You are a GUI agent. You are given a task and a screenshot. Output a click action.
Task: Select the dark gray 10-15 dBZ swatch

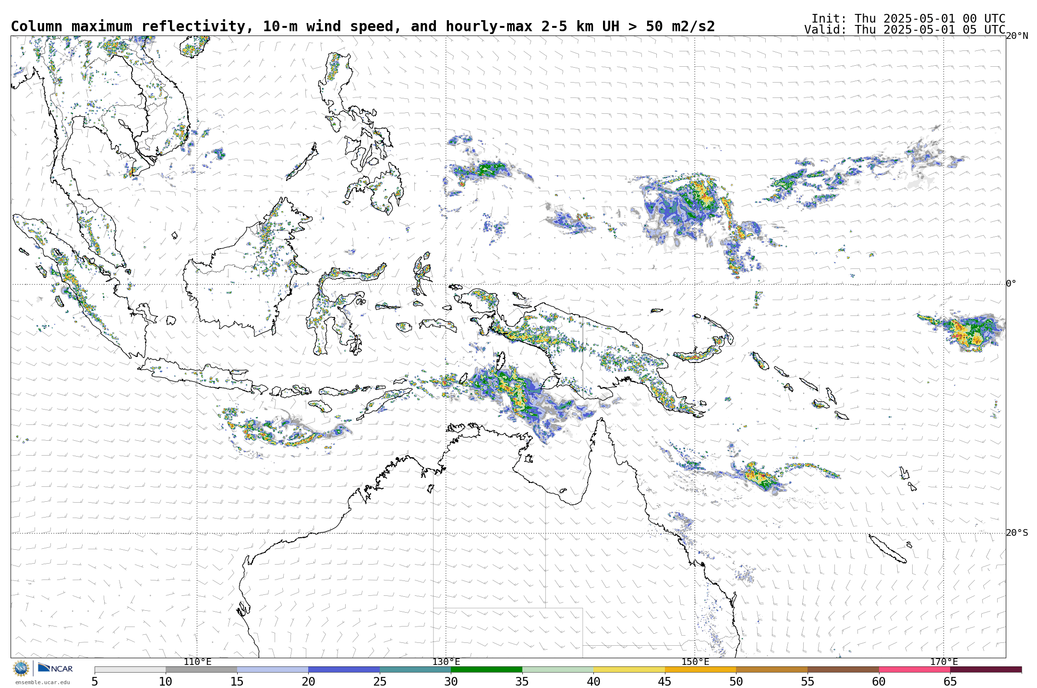(x=201, y=669)
